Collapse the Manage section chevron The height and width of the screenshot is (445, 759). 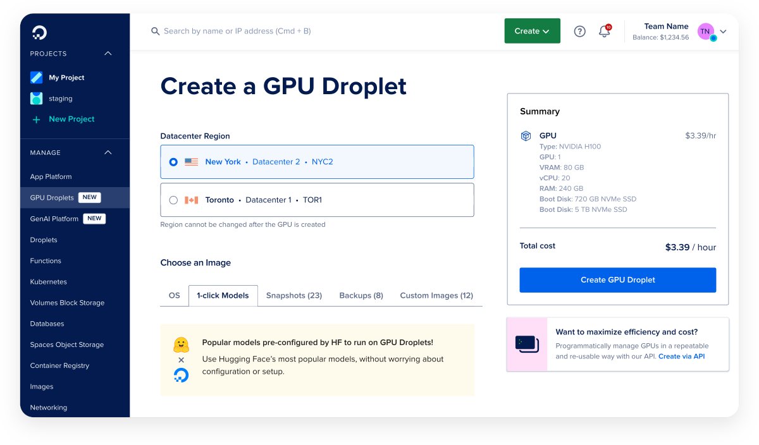click(108, 152)
